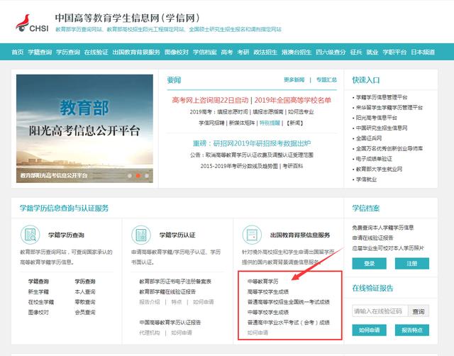Open 学历查询 in the top navigation bar
Image resolution: width=454 pixels, height=356 pixels.
(68, 52)
